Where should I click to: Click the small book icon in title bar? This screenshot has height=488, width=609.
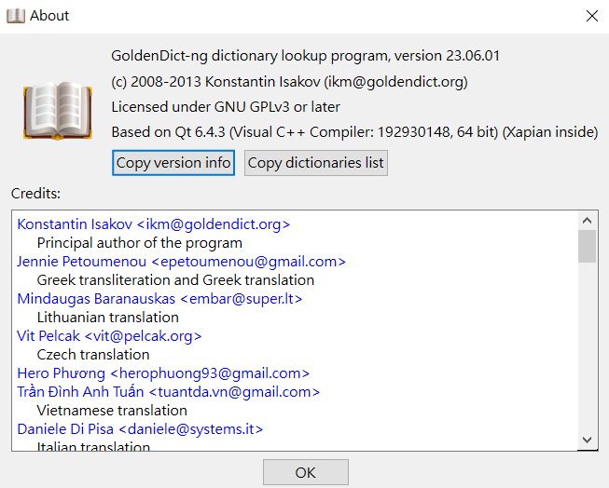coord(16,16)
